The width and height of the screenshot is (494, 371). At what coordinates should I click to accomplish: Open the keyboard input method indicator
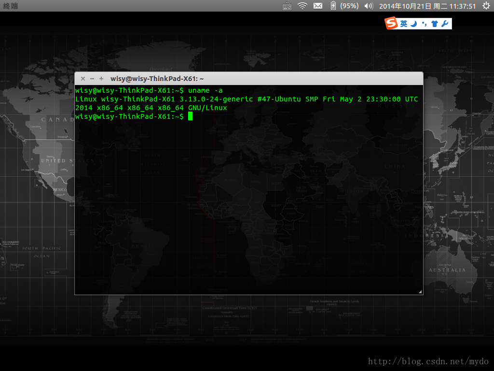pyautogui.click(x=287, y=6)
